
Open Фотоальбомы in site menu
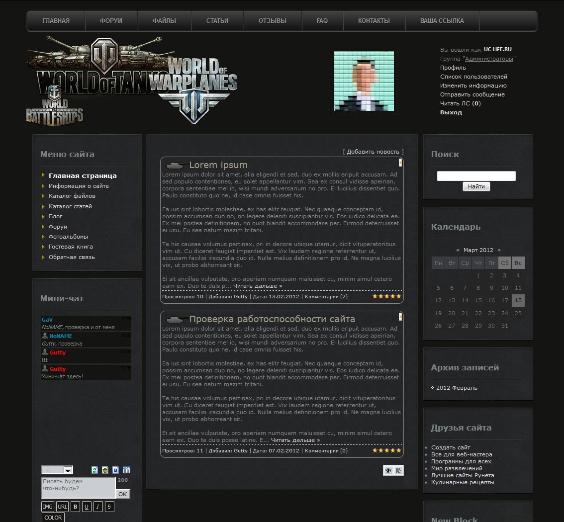[x=68, y=237]
